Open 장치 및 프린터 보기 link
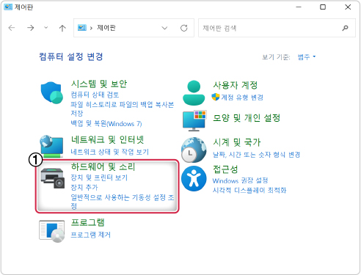This screenshot has width=361, height=275. coord(99,177)
